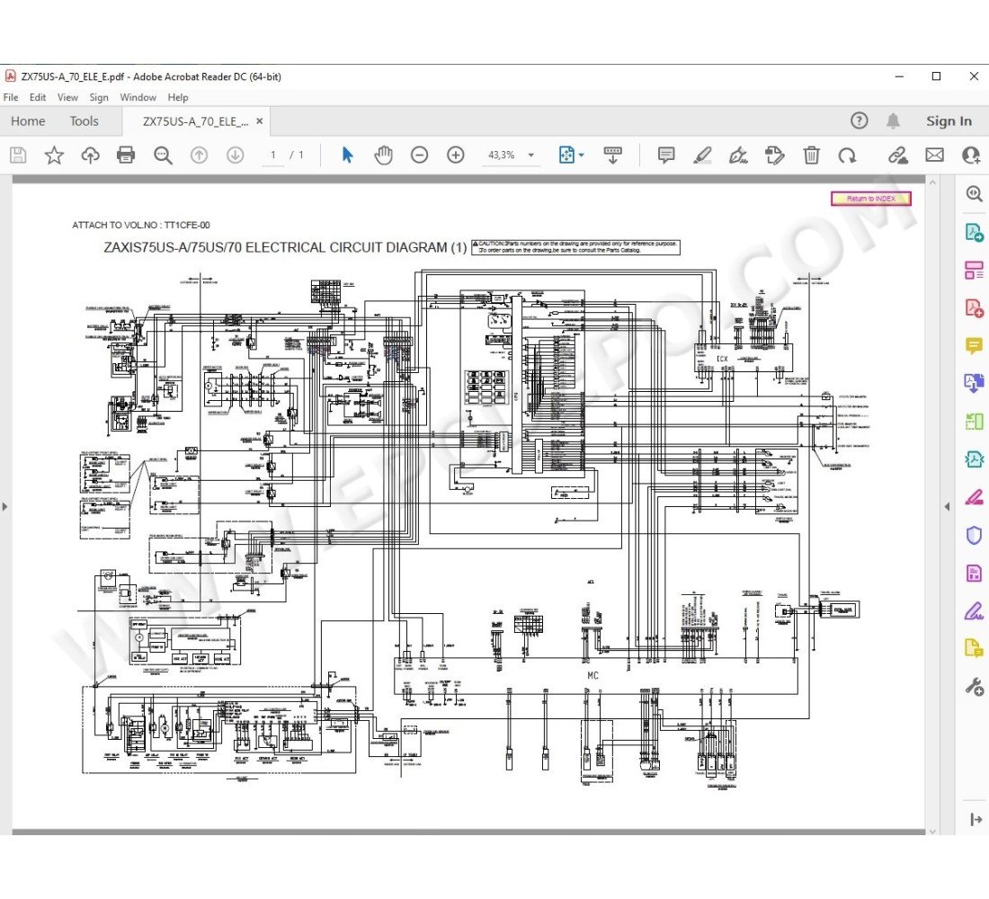Click the page number input field

click(x=273, y=156)
